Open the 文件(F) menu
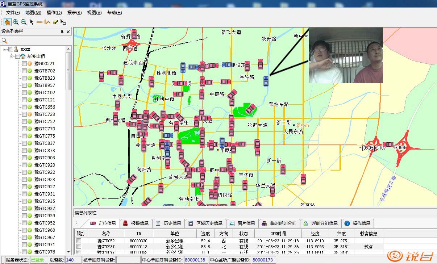437x264 pixels. tap(13, 13)
